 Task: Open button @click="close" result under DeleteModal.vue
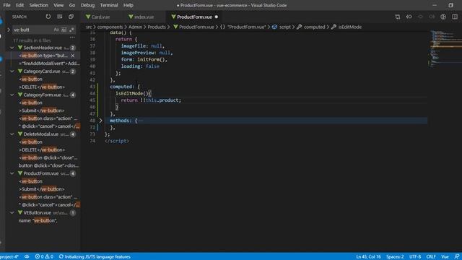48,165
